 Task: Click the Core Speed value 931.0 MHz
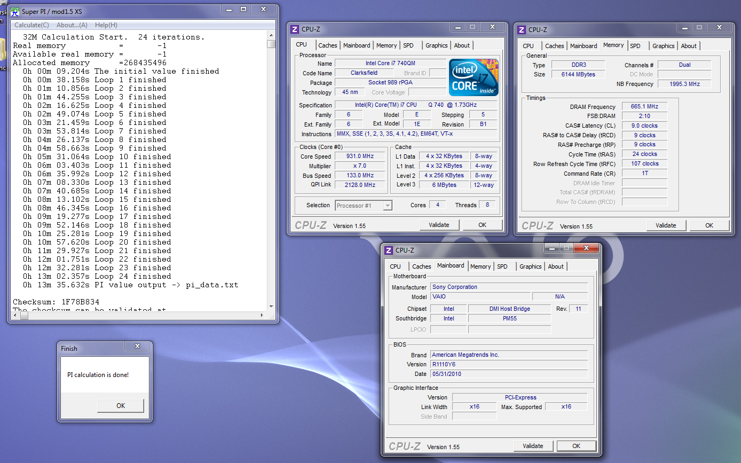coord(360,156)
